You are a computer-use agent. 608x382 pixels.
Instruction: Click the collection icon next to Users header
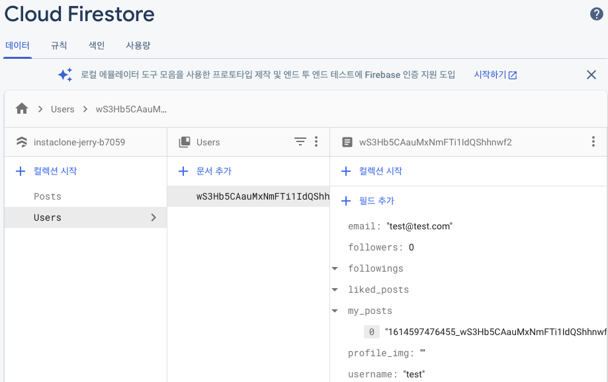(x=185, y=142)
